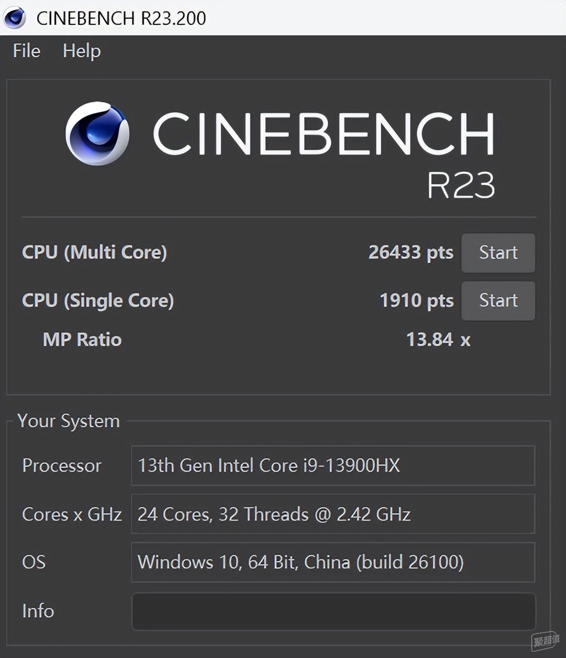The height and width of the screenshot is (658, 566).
Task: Select the OS field showing Windows 10
Action: click(x=333, y=562)
